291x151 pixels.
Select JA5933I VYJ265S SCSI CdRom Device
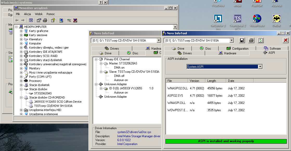click(x=58, y=102)
